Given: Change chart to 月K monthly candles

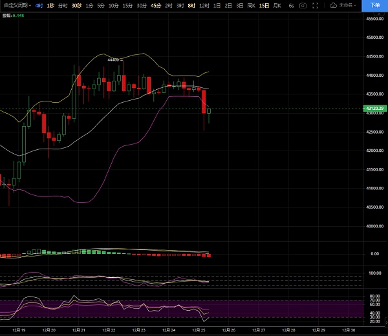Looking at the screenshot, I should [x=277, y=5].
